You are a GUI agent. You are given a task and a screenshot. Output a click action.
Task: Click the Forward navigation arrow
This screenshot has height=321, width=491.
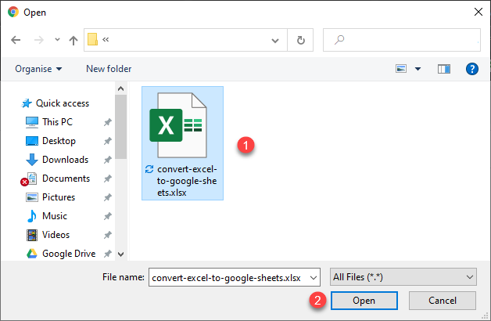pyautogui.click(x=38, y=40)
